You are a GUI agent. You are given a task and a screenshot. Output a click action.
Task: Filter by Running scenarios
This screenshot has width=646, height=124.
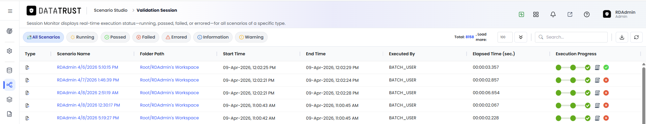click(82, 37)
